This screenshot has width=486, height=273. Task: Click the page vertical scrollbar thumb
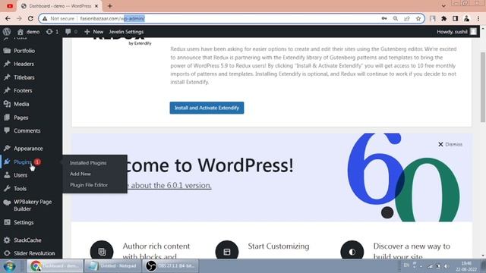point(483,87)
